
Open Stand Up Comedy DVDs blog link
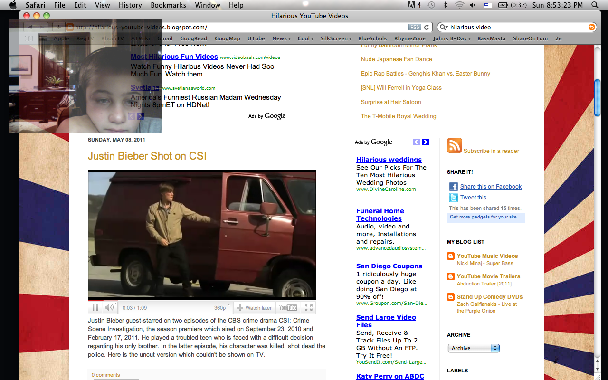point(490,297)
